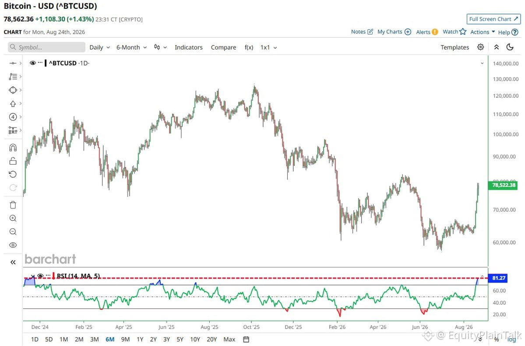Viewport: 525px width, 346px height.
Task: Zoom out on the chart
Action: click(13, 232)
